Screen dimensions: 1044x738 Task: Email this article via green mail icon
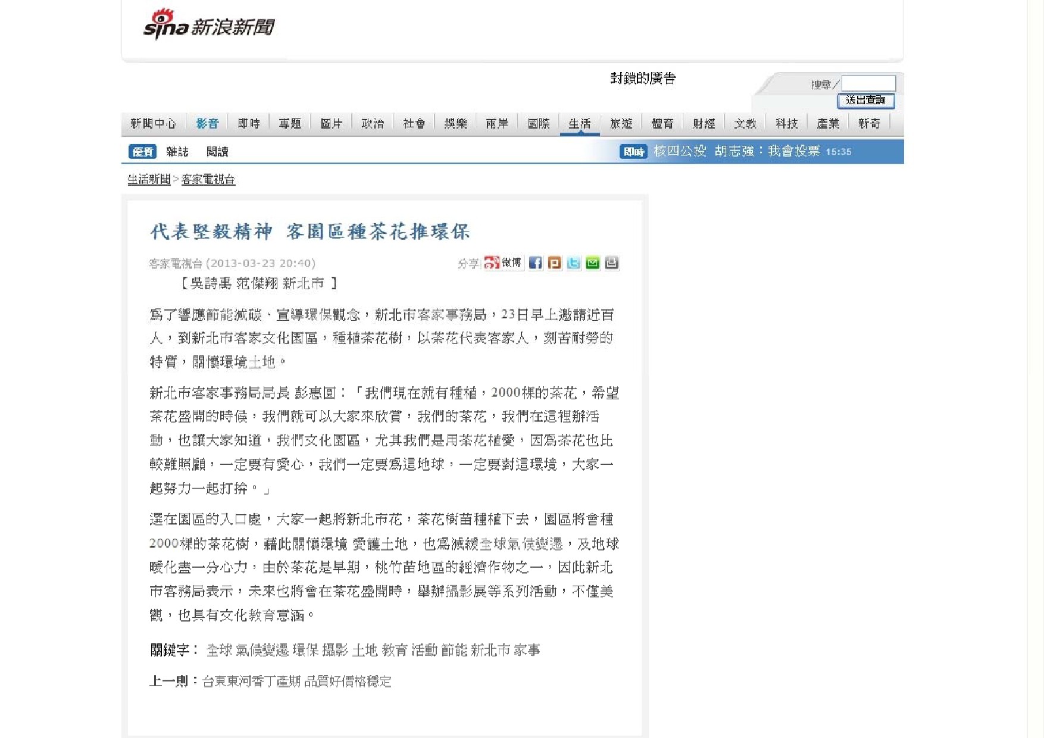coord(592,263)
